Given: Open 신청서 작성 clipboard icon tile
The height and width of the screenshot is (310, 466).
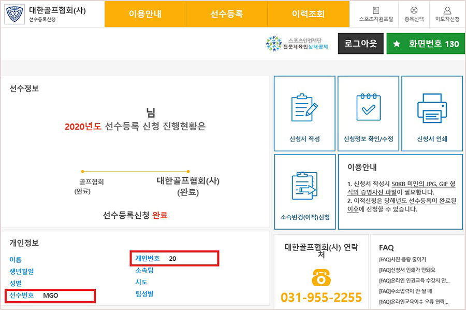Looking at the screenshot, I should pyautogui.click(x=304, y=107).
